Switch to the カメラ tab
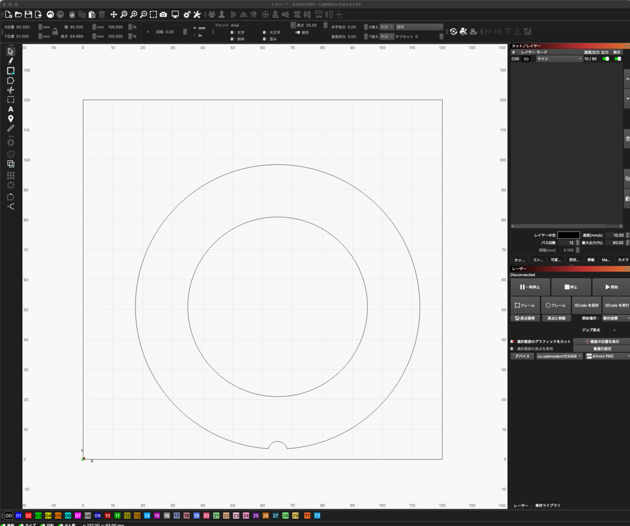The image size is (630, 526). [623, 260]
